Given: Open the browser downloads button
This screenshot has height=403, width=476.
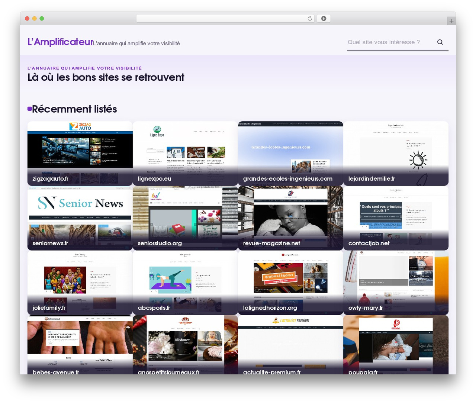Looking at the screenshot, I should pyautogui.click(x=324, y=18).
